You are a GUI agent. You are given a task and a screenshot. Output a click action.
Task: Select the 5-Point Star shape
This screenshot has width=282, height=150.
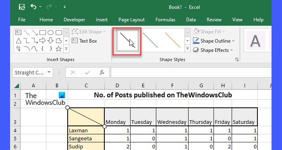tap(59, 49)
